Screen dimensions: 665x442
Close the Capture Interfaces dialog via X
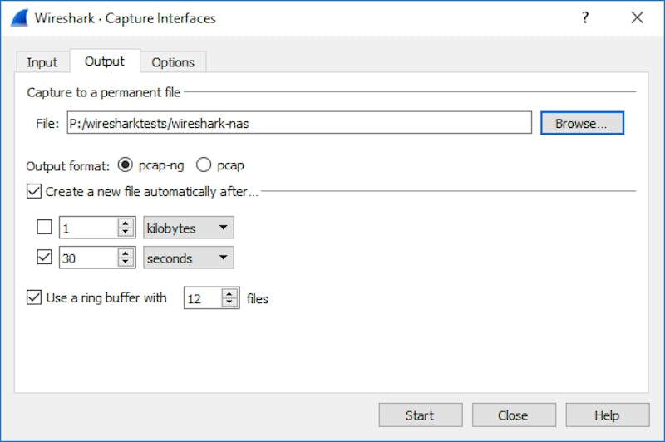click(637, 18)
